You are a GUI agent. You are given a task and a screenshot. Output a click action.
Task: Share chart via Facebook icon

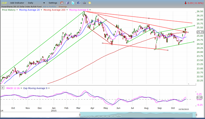pyautogui.click(x=79, y=3)
